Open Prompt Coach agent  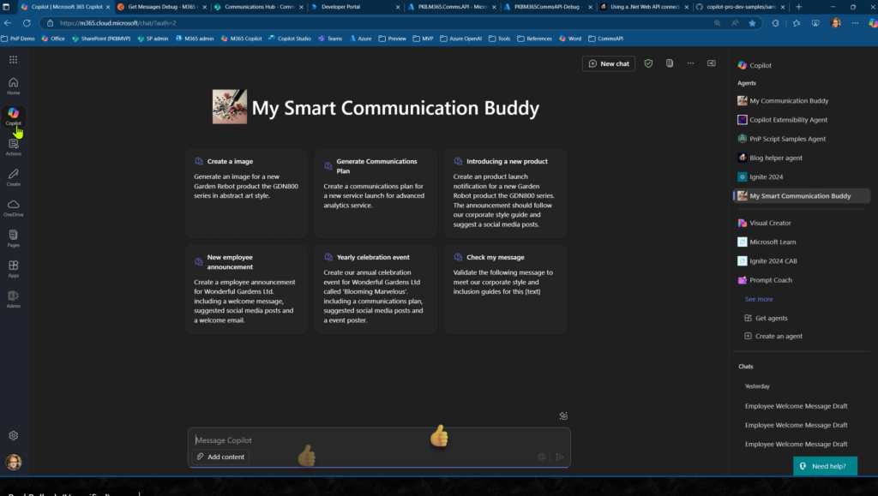click(802, 279)
